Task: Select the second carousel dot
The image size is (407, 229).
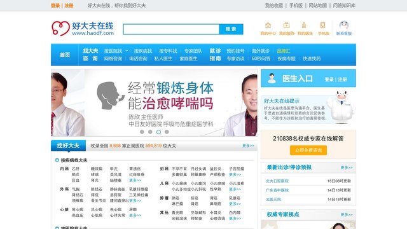Action: pyautogui.click(x=150, y=132)
